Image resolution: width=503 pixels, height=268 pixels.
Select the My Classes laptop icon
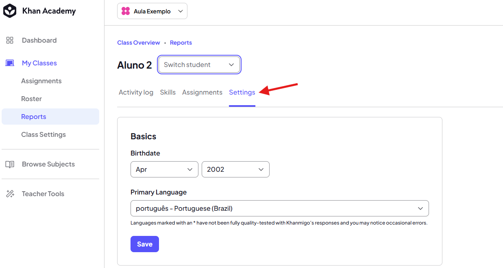point(10,63)
